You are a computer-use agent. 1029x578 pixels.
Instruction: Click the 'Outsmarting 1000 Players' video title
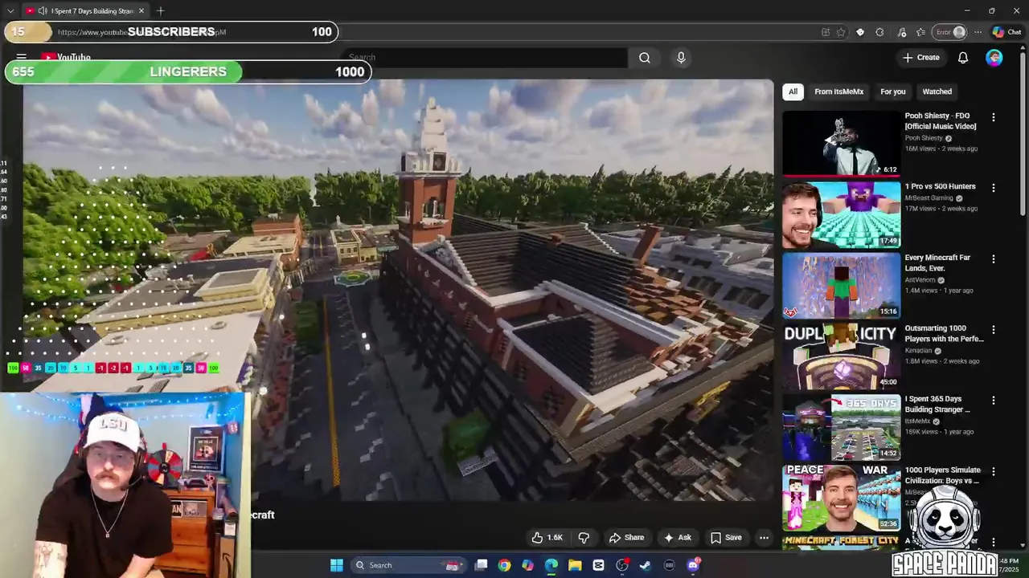pos(944,333)
